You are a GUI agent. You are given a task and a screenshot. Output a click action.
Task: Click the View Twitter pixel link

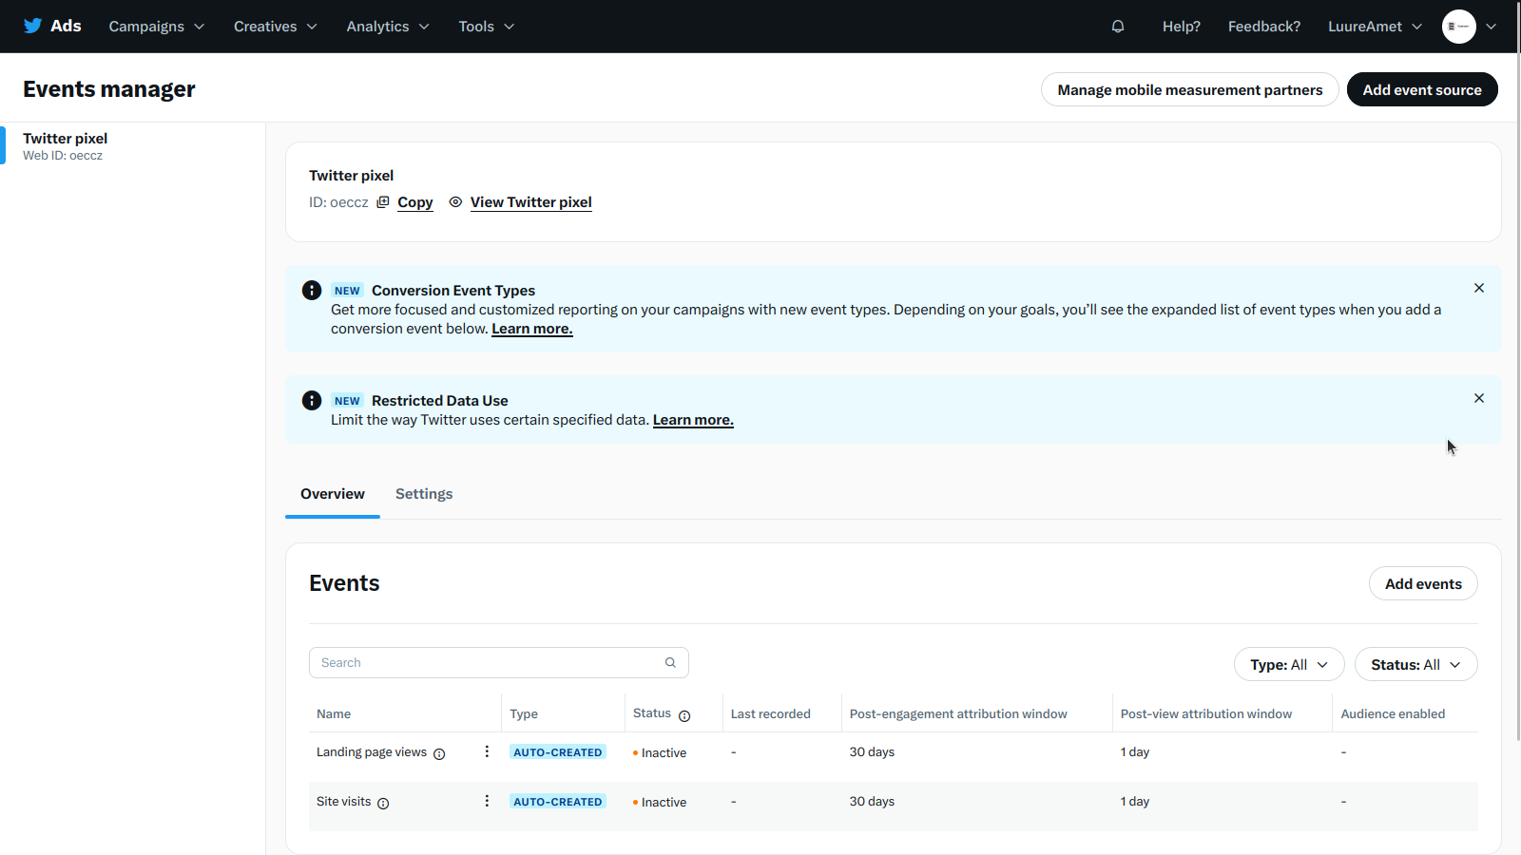click(530, 202)
